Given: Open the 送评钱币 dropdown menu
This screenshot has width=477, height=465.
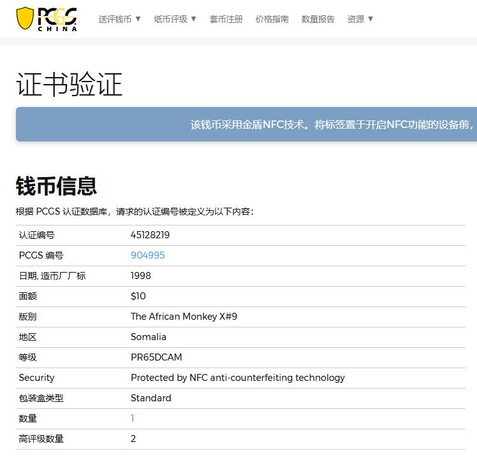Looking at the screenshot, I should click(119, 19).
